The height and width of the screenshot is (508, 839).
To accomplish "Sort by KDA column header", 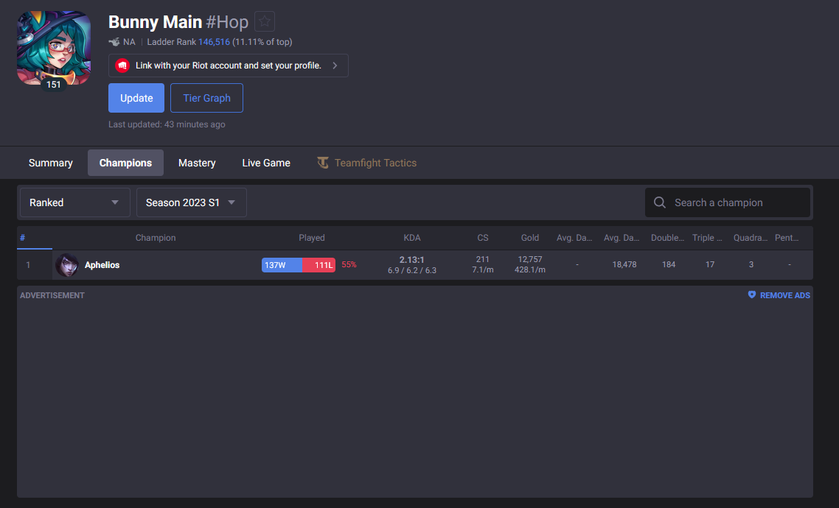I will pos(412,238).
